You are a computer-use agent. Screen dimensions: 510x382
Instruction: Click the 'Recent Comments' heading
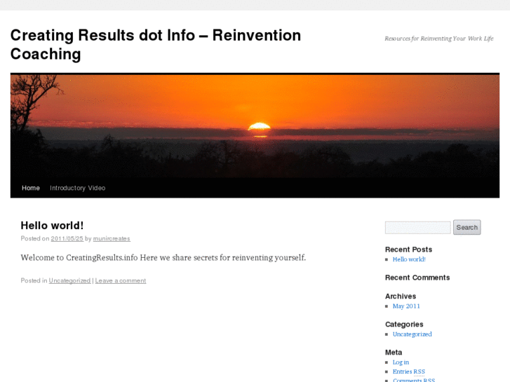coord(417,278)
